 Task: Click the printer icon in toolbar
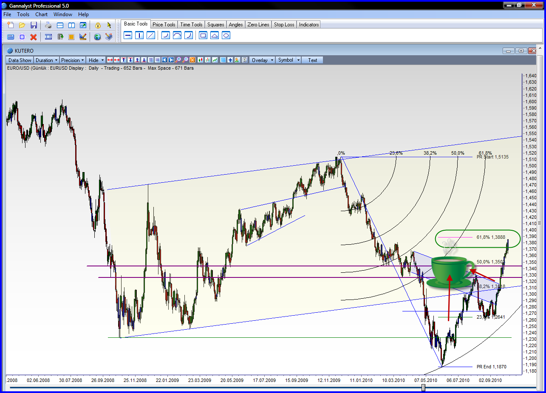48,25
